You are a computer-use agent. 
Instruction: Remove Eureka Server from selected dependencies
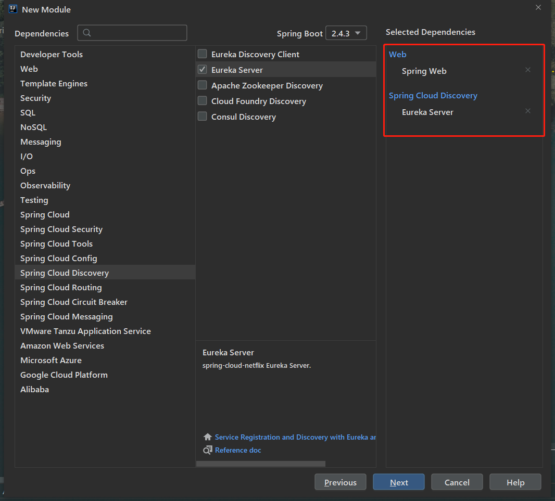click(528, 111)
